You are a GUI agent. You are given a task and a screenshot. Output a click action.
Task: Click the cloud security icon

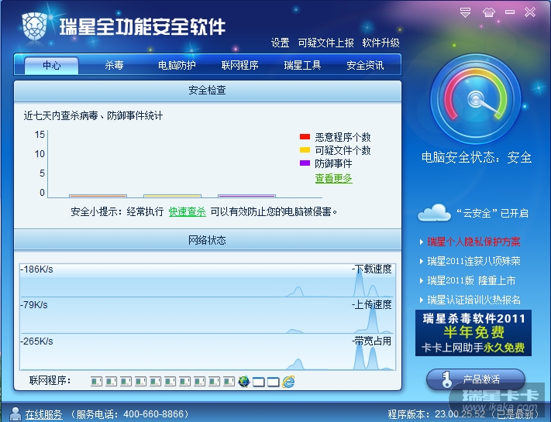coord(434,212)
